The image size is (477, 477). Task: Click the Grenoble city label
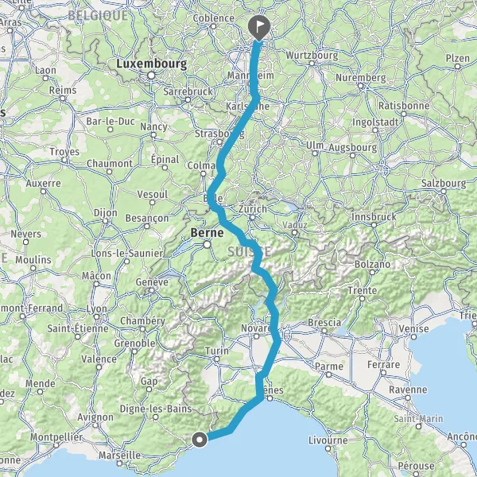click(135, 343)
